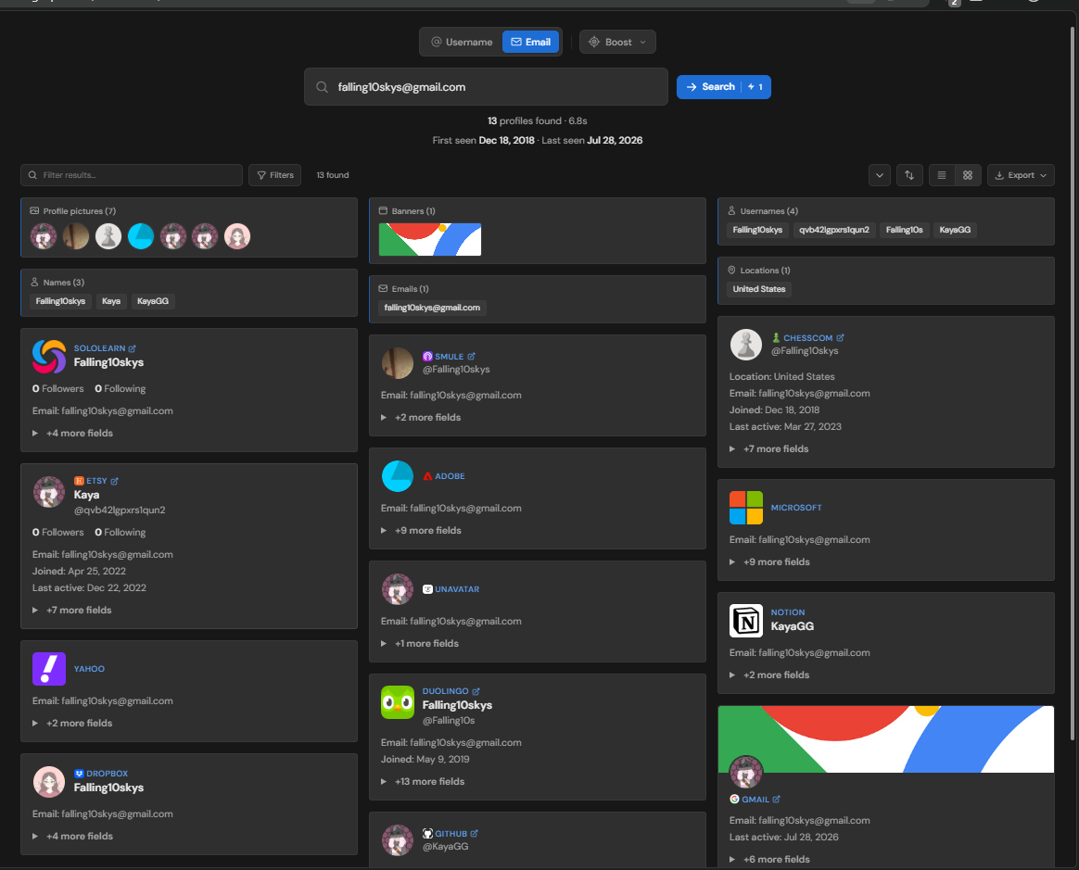
Task: Open the GitHub profile link
Action: point(450,834)
